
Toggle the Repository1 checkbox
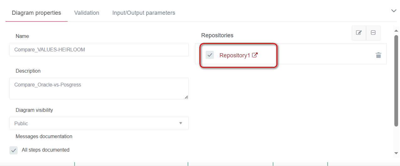(x=210, y=55)
